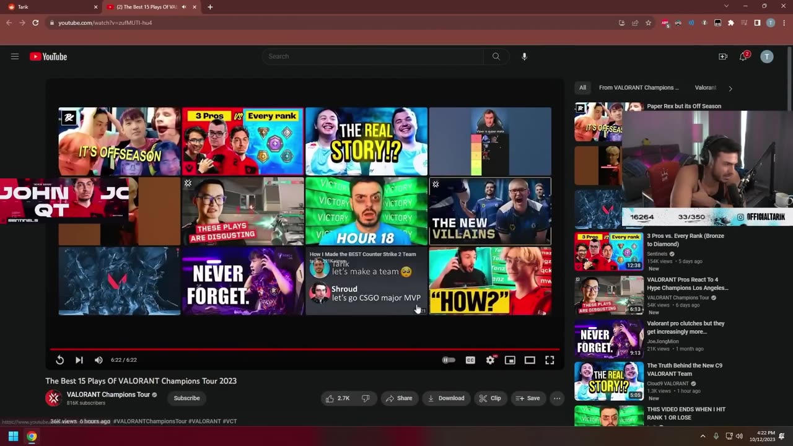Open THE NEW VILLAINS end-screen thumbnail
This screenshot has height=446, width=793.
point(490,211)
